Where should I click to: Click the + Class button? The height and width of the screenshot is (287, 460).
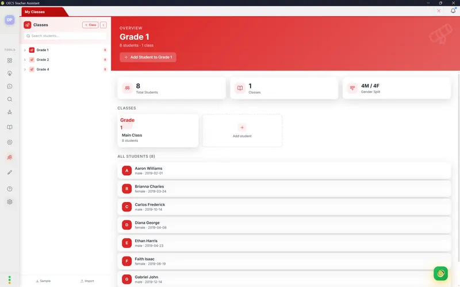coord(90,25)
